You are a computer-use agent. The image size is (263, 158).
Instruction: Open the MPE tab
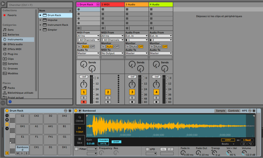244,111
